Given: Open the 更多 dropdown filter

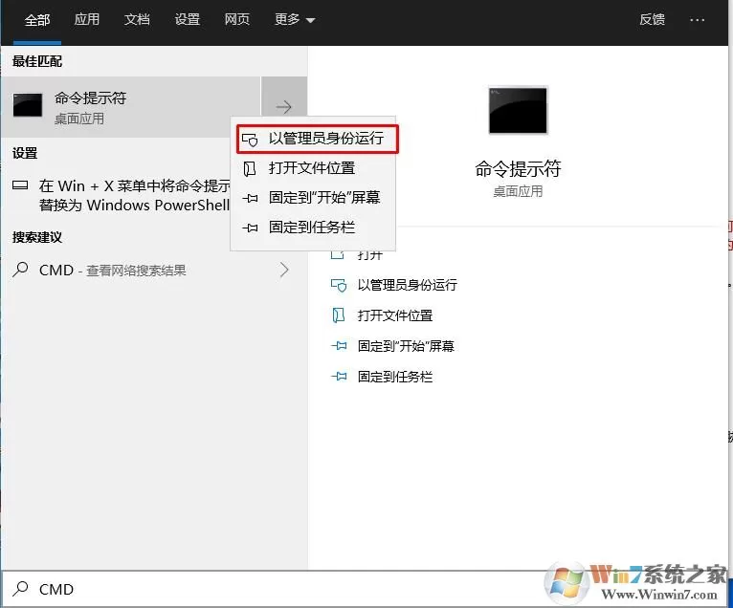Looking at the screenshot, I should 295,20.
